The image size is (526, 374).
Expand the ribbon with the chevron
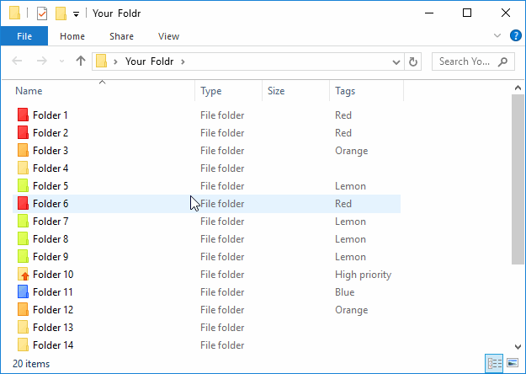point(497,35)
